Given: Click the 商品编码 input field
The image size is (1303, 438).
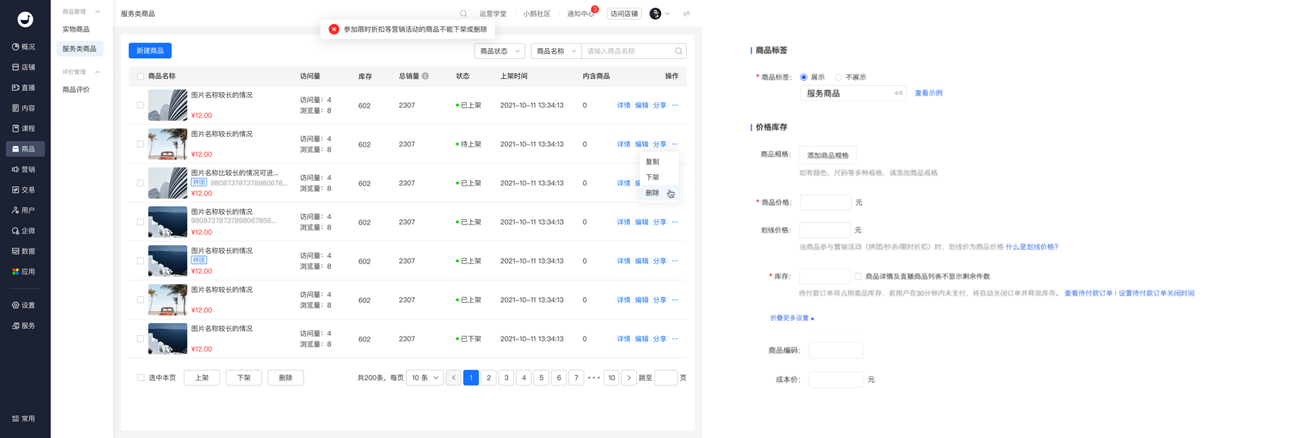Looking at the screenshot, I should click(836, 351).
